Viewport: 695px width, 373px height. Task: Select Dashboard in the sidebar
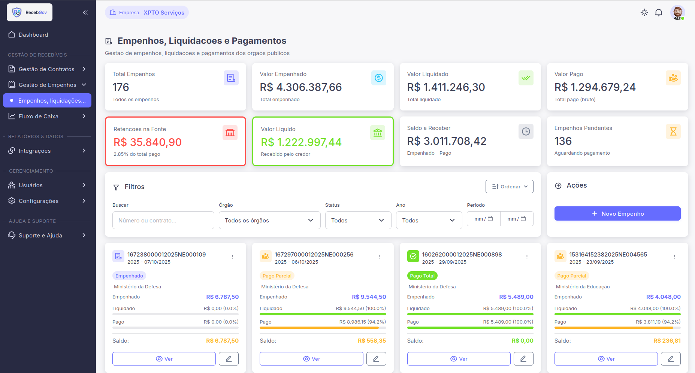(33, 34)
